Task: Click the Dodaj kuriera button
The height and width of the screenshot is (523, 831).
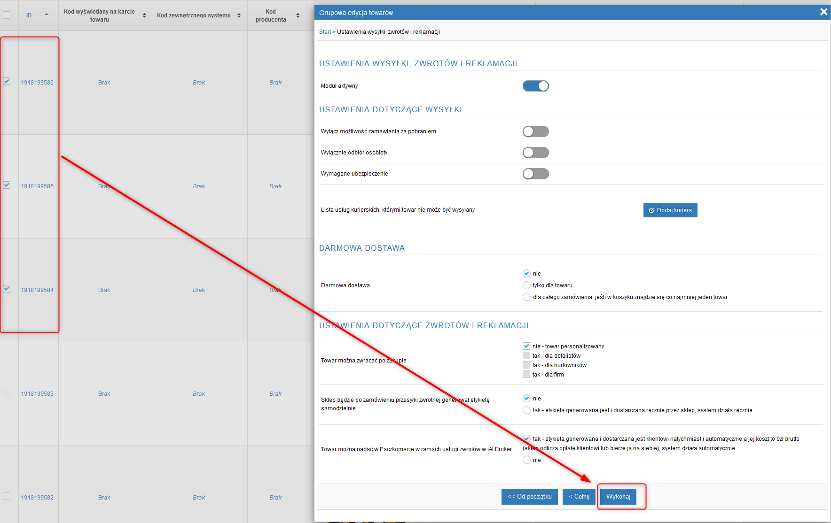Action: [x=670, y=210]
